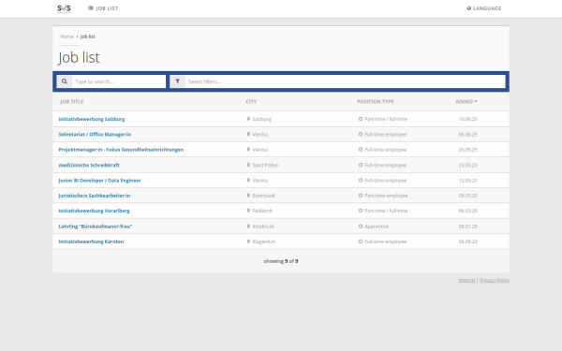Click the Feldkirch city cell
This screenshot has height=351, width=562.
coord(262,211)
